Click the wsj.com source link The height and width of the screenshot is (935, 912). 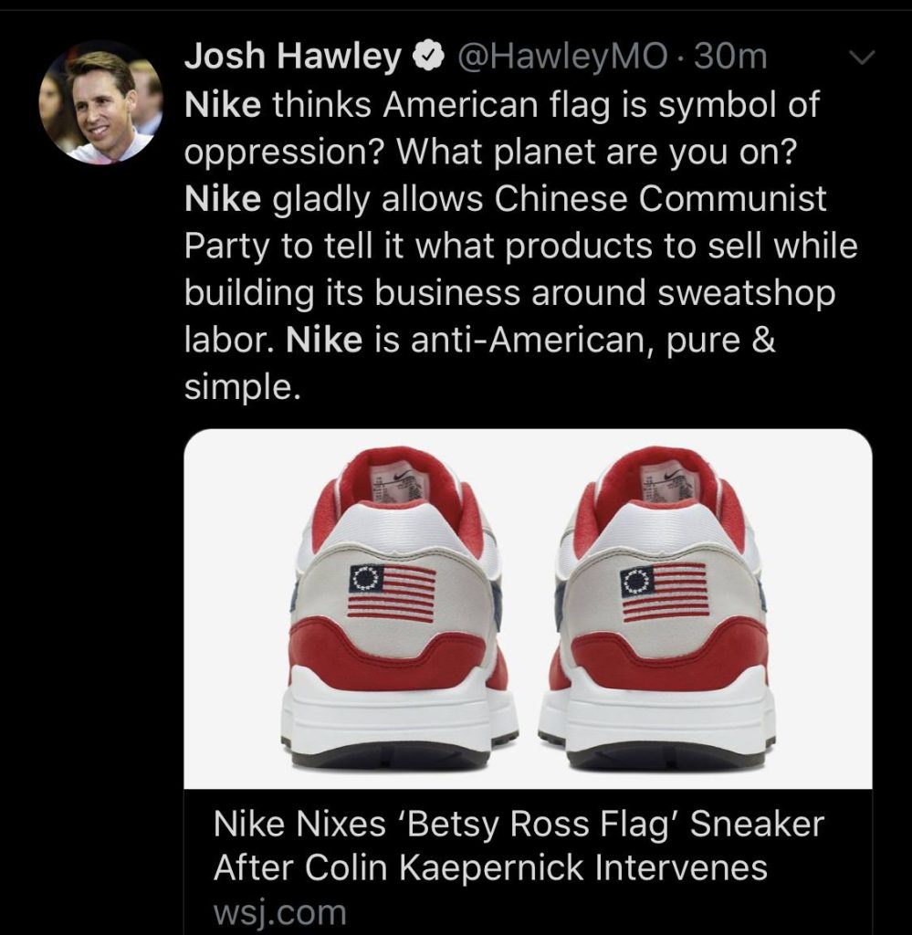pos(279,912)
